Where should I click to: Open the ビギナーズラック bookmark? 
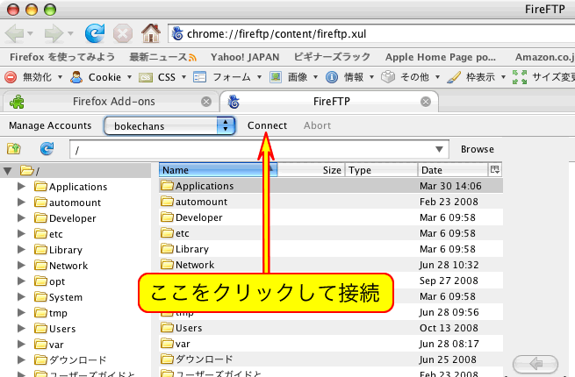(x=332, y=57)
